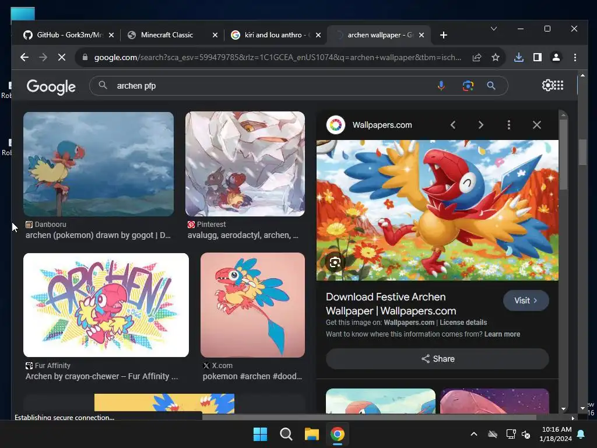Click the Chrome taskbar icon
The width and height of the screenshot is (597, 448).
click(x=338, y=434)
